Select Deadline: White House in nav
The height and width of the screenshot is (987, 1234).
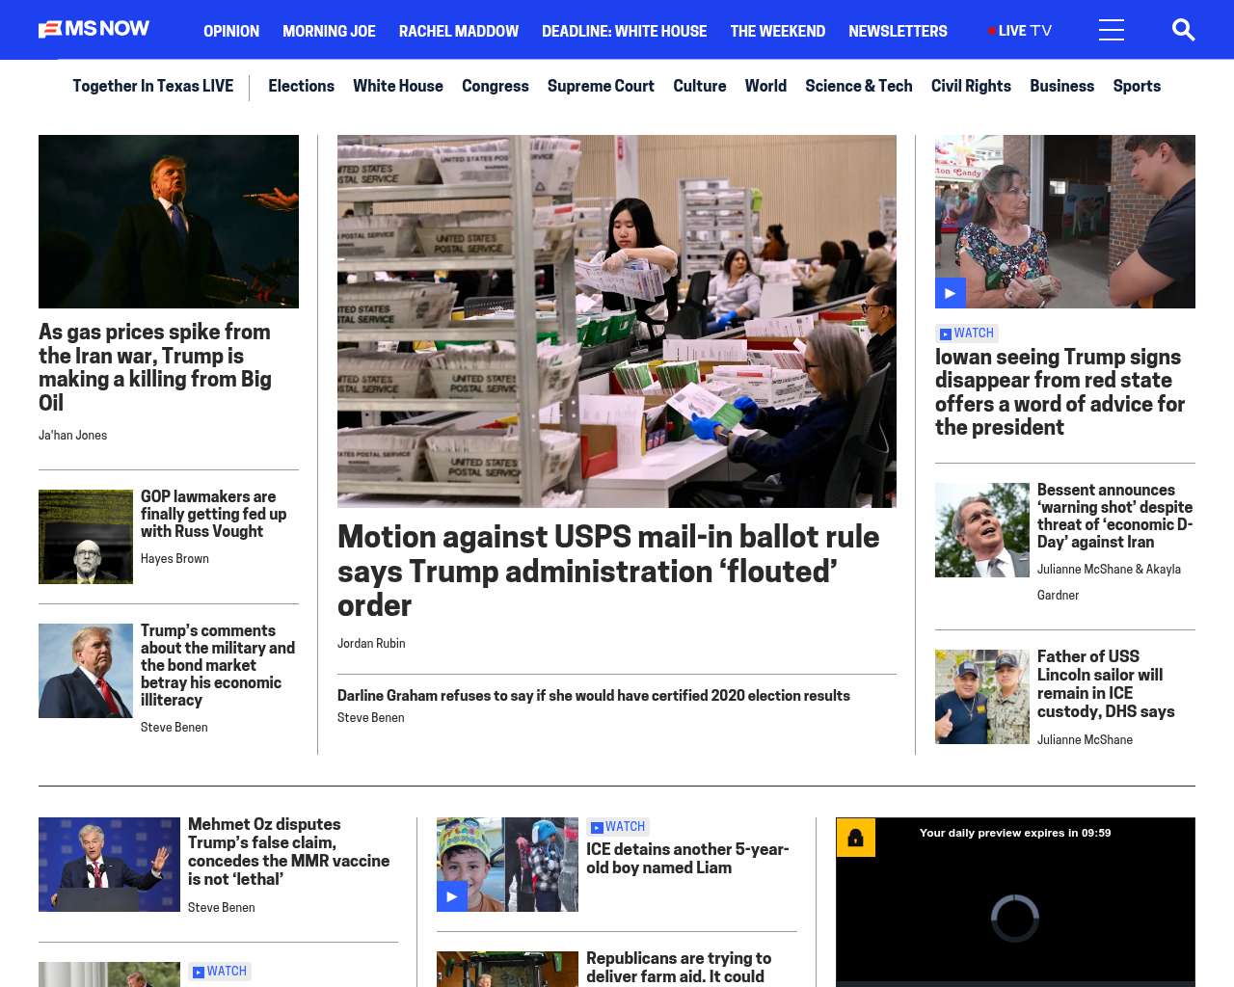[x=624, y=31]
